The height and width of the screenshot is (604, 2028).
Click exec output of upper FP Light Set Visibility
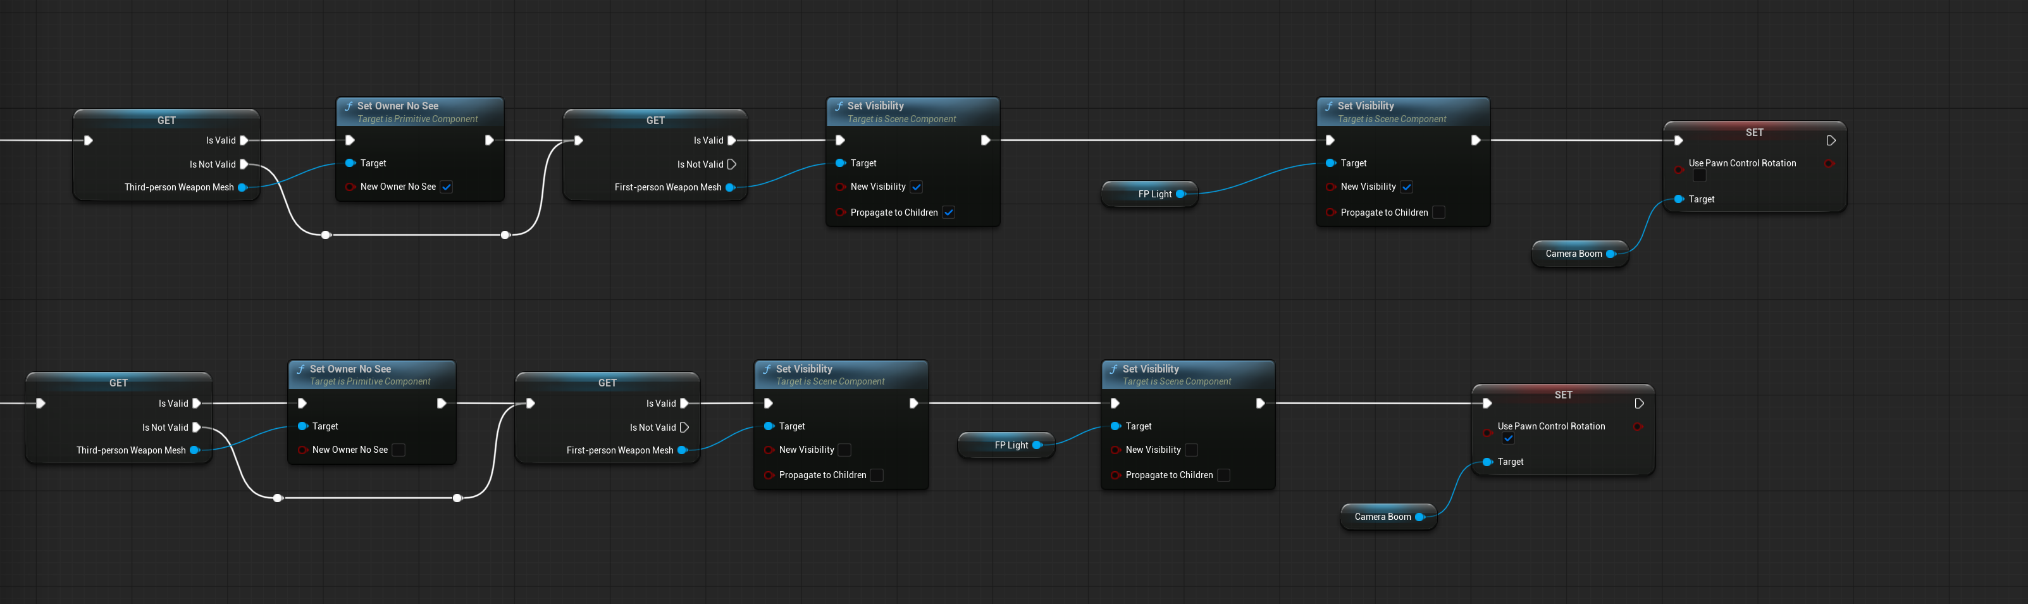(x=1475, y=140)
